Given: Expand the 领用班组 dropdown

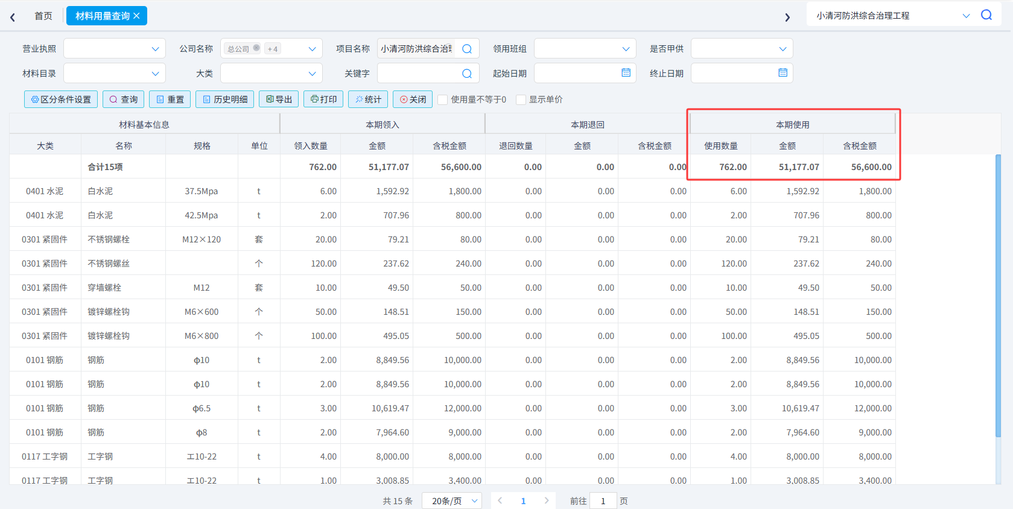Looking at the screenshot, I should (x=585, y=49).
